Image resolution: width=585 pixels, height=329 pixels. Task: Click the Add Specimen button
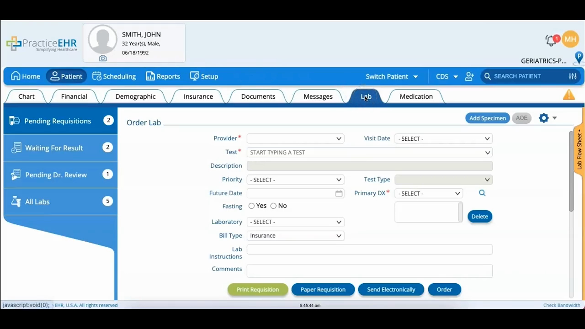[488, 118]
